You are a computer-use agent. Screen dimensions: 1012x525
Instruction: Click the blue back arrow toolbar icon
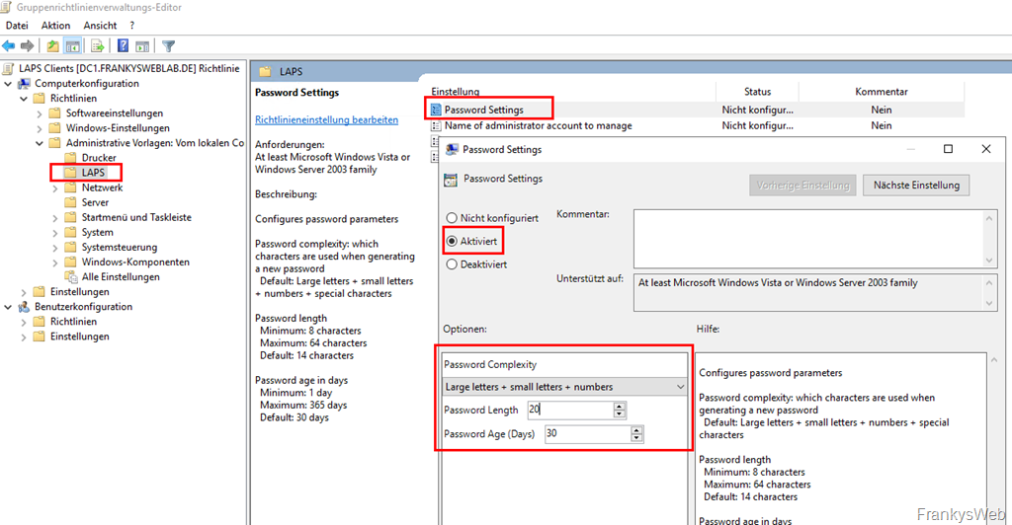(x=9, y=45)
